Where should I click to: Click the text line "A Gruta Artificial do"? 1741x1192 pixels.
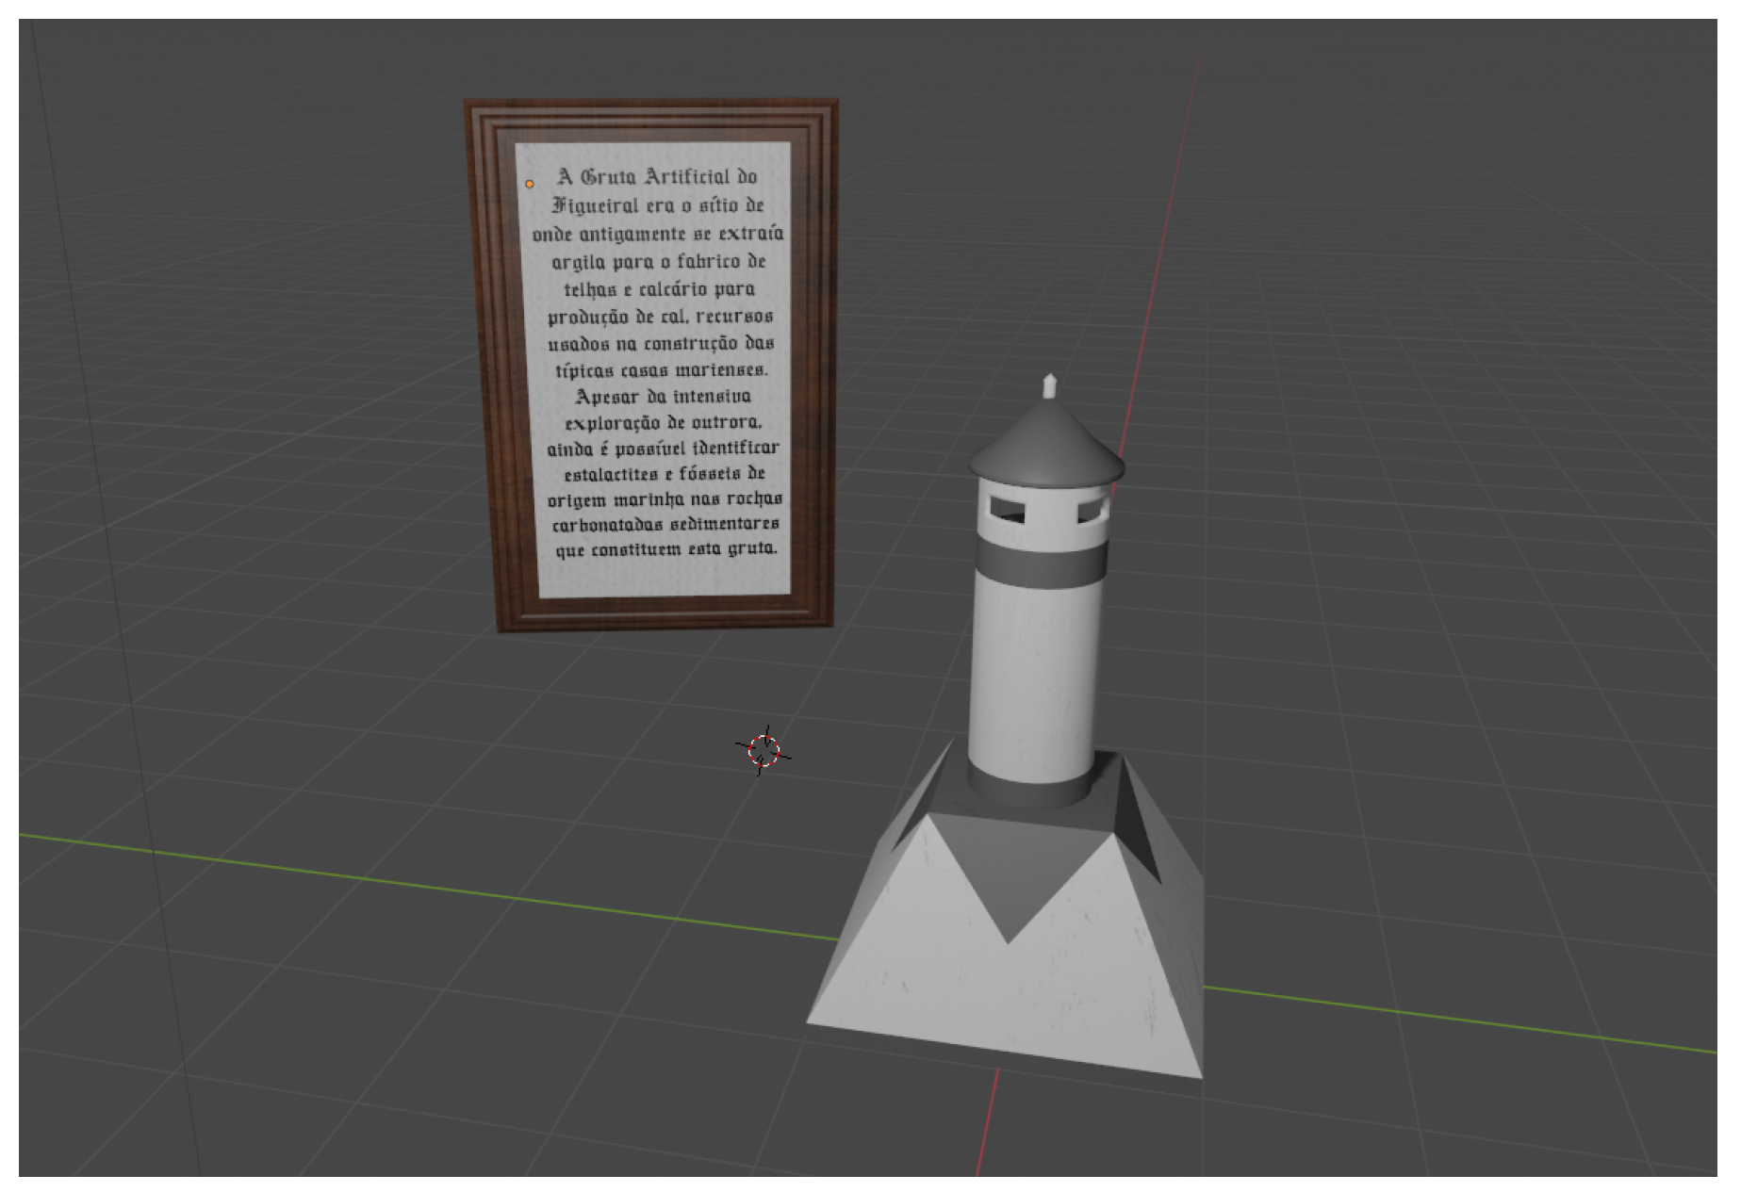coord(657,177)
